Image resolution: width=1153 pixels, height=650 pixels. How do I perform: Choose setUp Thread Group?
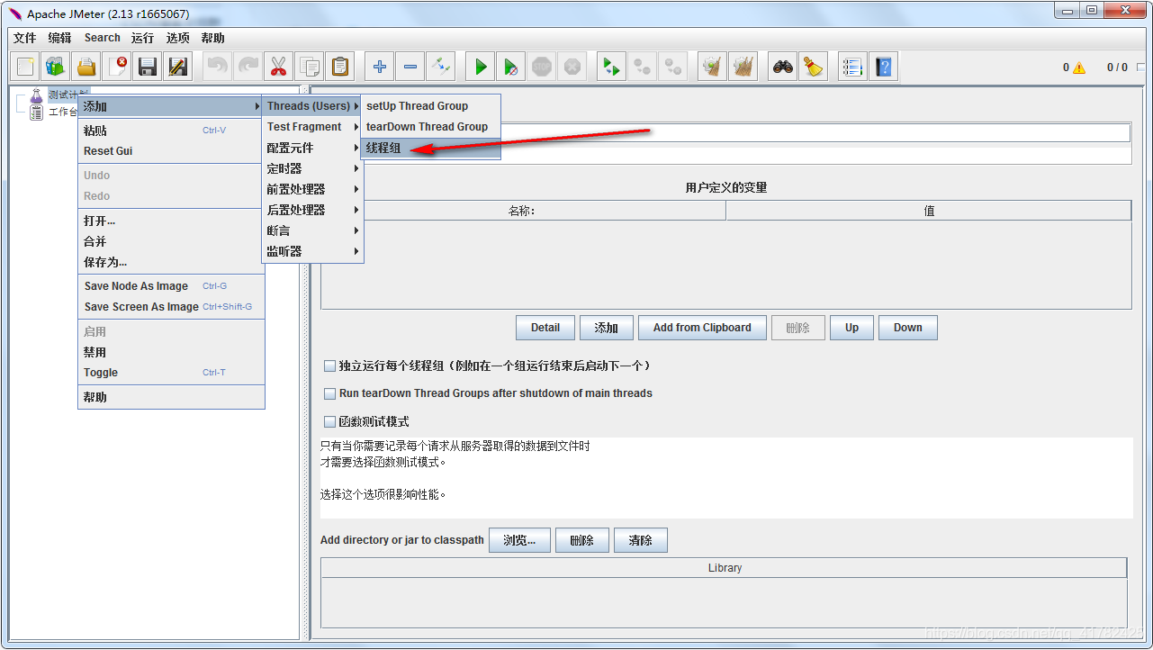430,106
